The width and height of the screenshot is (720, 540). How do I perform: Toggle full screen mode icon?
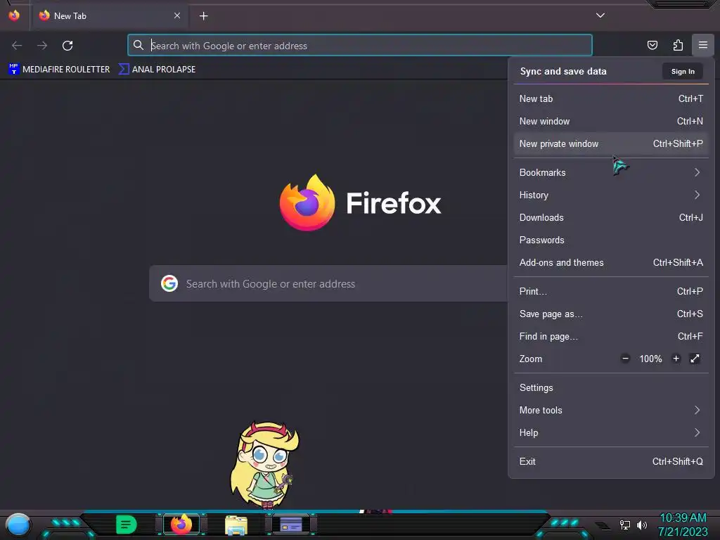pyautogui.click(x=695, y=359)
